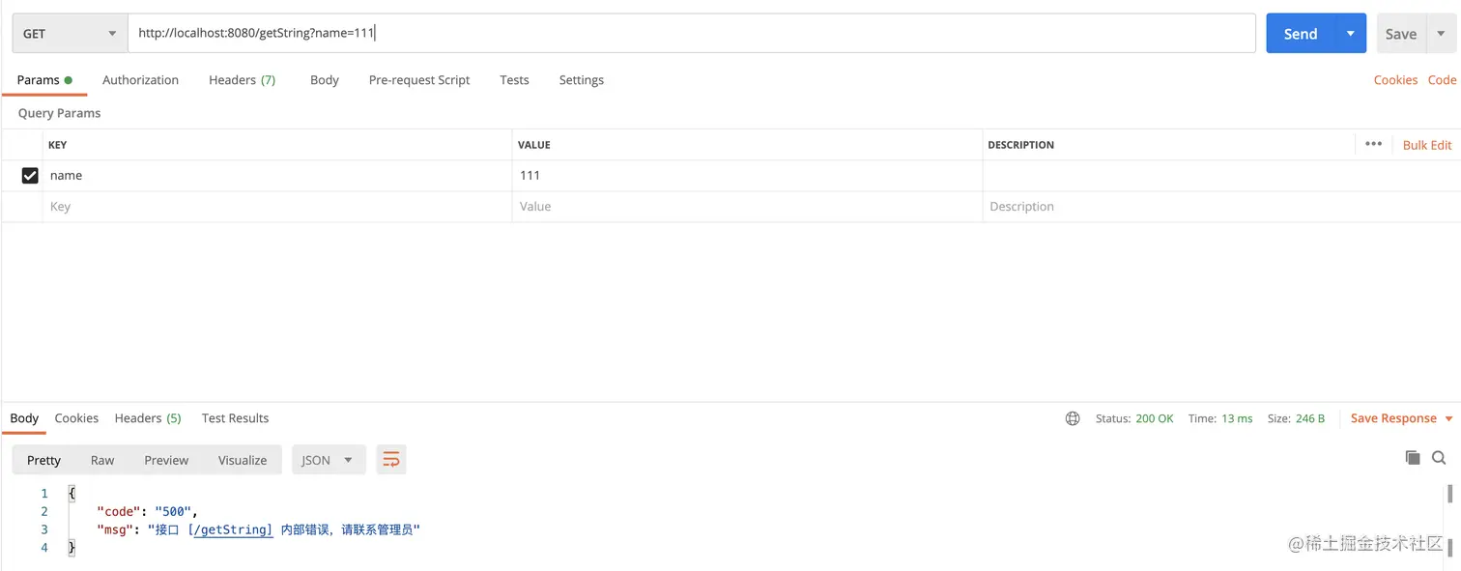This screenshot has width=1461, height=571.
Task: Open the request Headers (7) tab
Action: coord(242,80)
